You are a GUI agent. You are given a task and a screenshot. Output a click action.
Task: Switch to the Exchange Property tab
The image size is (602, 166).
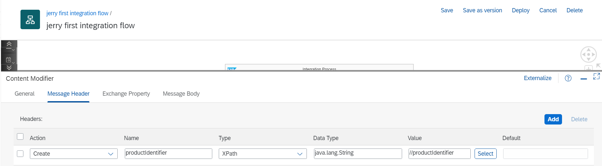point(126,94)
